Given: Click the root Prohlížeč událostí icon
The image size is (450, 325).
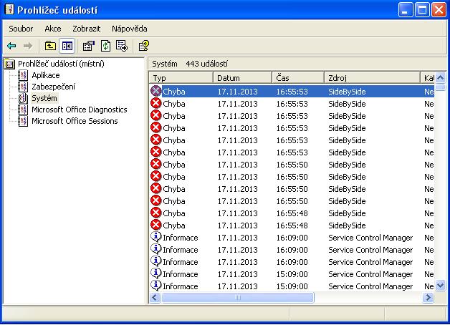Looking at the screenshot, I should tap(9, 64).
